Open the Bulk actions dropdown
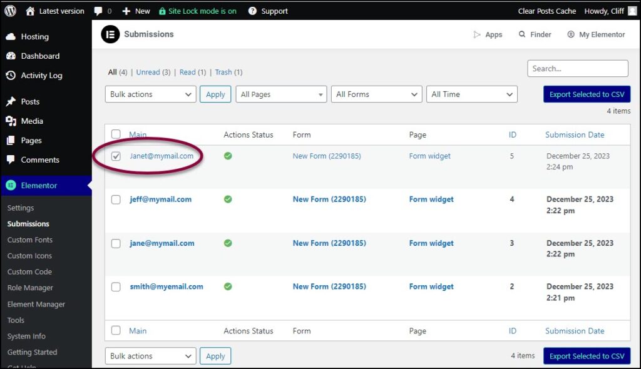641x369 pixels. tap(150, 94)
